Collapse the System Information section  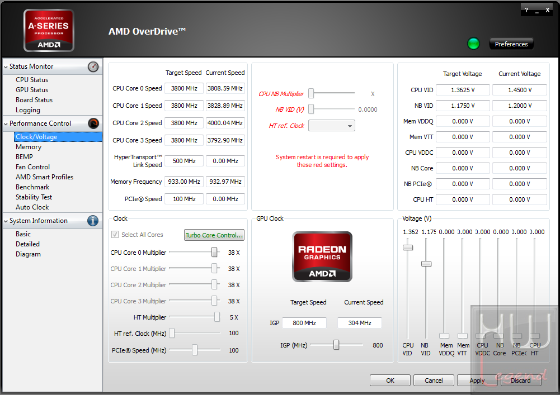pyautogui.click(x=6, y=221)
